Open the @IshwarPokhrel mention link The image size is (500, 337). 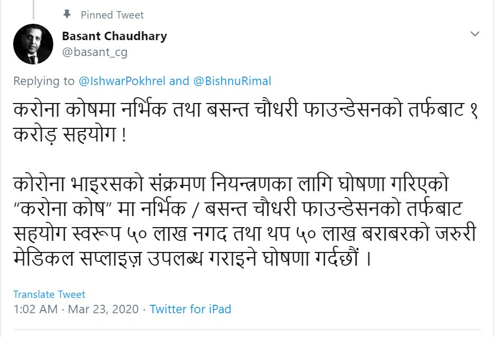coord(122,81)
